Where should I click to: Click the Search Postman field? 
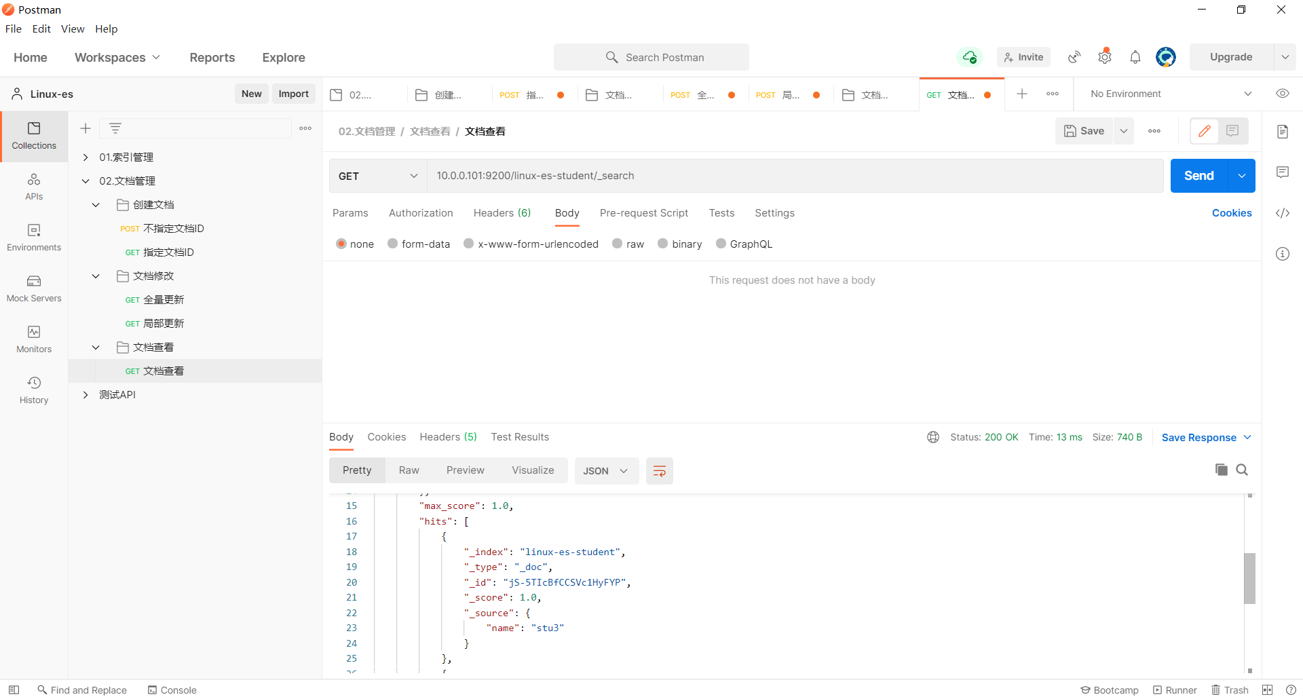(x=651, y=57)
